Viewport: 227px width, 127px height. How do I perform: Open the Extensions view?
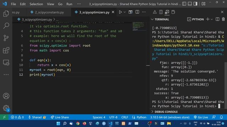click(6, 50)
